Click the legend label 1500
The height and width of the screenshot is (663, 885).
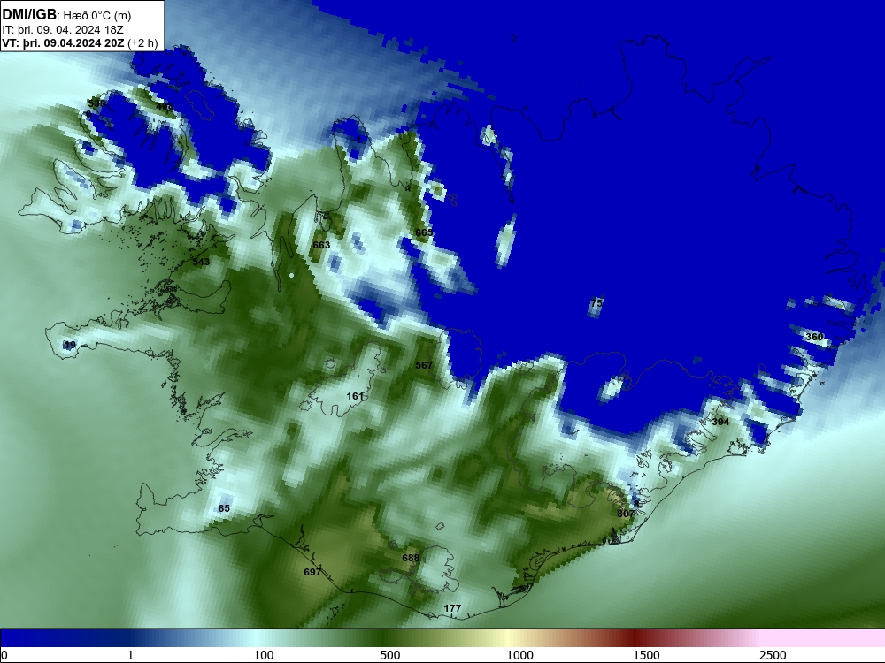point(646,655)
